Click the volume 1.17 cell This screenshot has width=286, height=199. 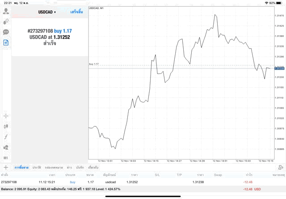pyautogui.click(x=91, y=182)
